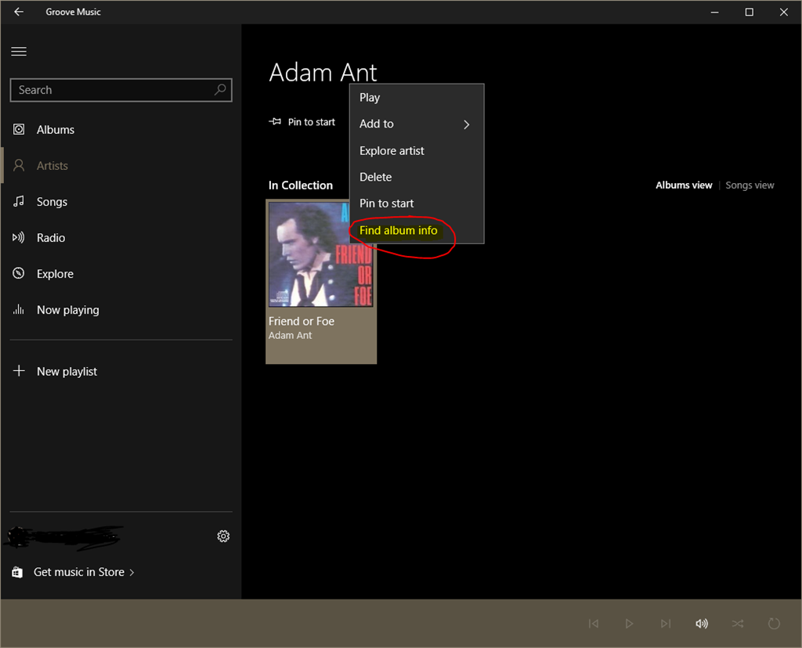Image resolution: width=802 pixels, height=648 pixels.
Task: Select Explore artist in context menu
Action: tap(417, 151)
